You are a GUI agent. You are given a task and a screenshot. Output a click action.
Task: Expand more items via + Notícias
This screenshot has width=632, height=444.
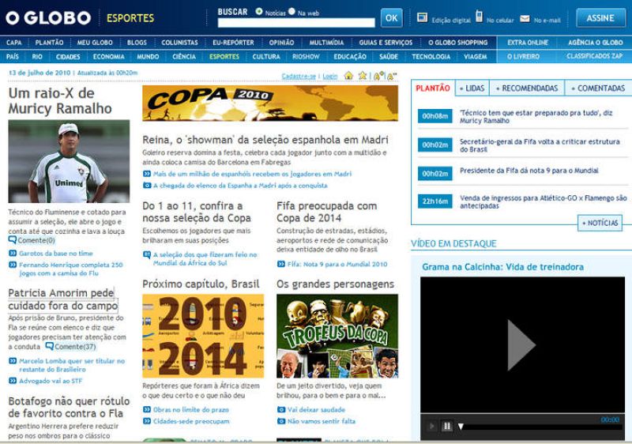click(600, 223)
